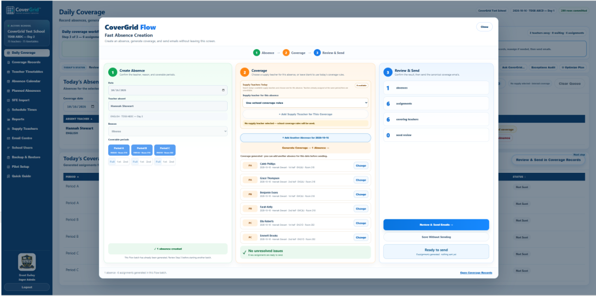Click Generate Coverage — 1 Absence button
Viewport: 596px width, 296px height.
pos(305,148)
